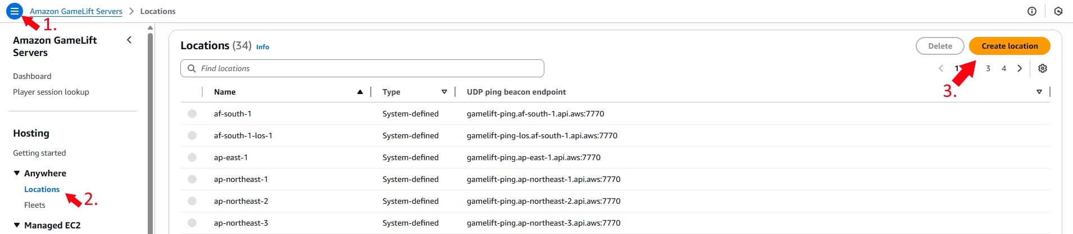
Task: Click the Create location button
Action: [1009, 46]
